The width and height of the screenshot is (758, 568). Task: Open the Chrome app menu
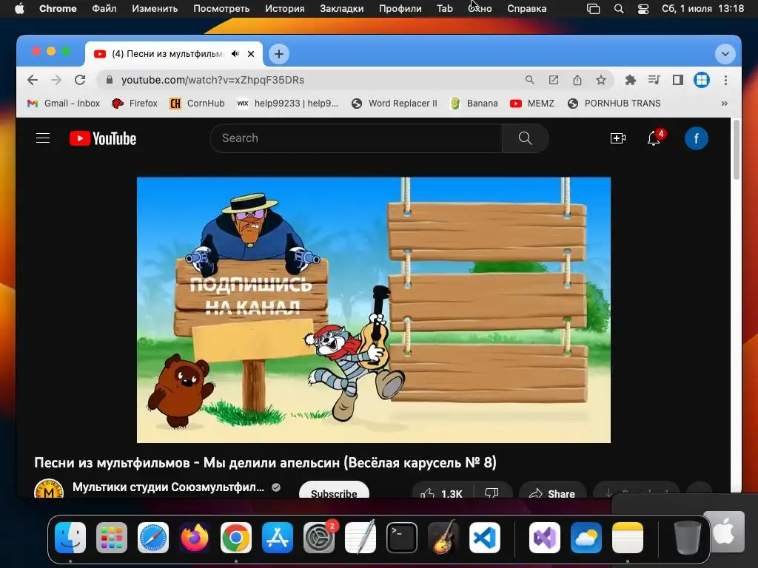(58, 9)
